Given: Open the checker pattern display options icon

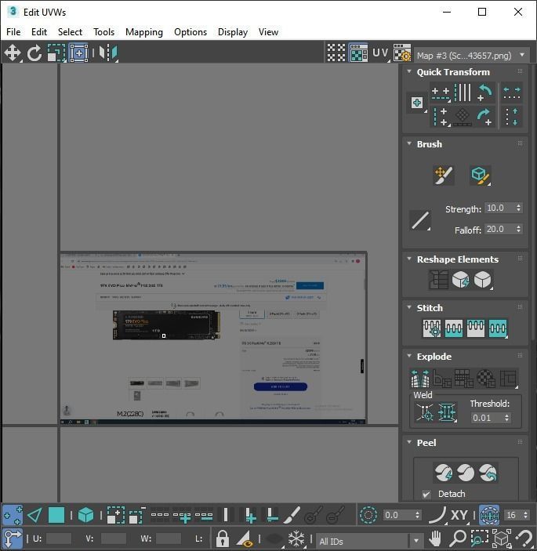Looking at the screenshot, I should [336, 53].
